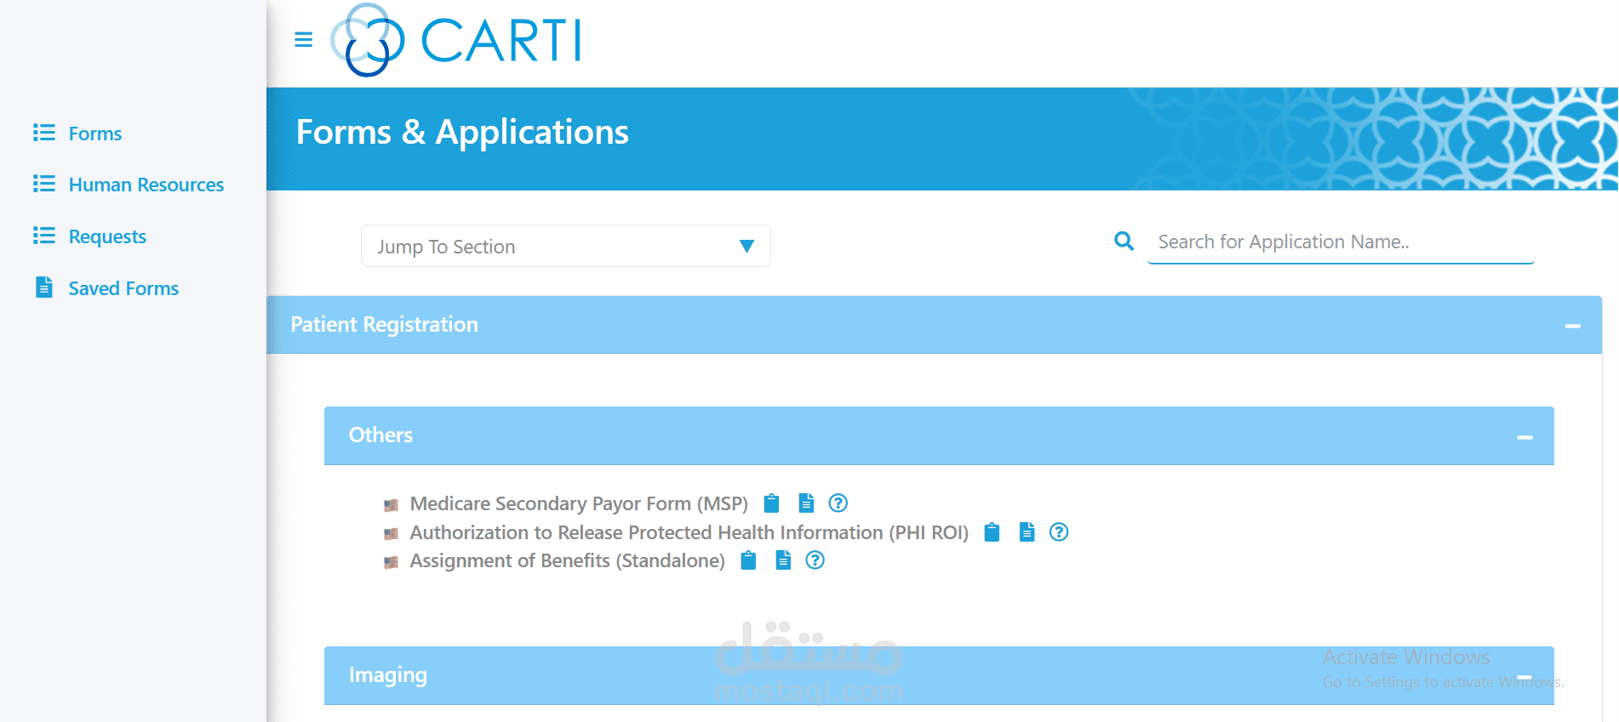Image resolution: width=1619 pixels, height=722 pixels.
Task: Click the list icon beside Human Resources
Action: tap(44, 184)
